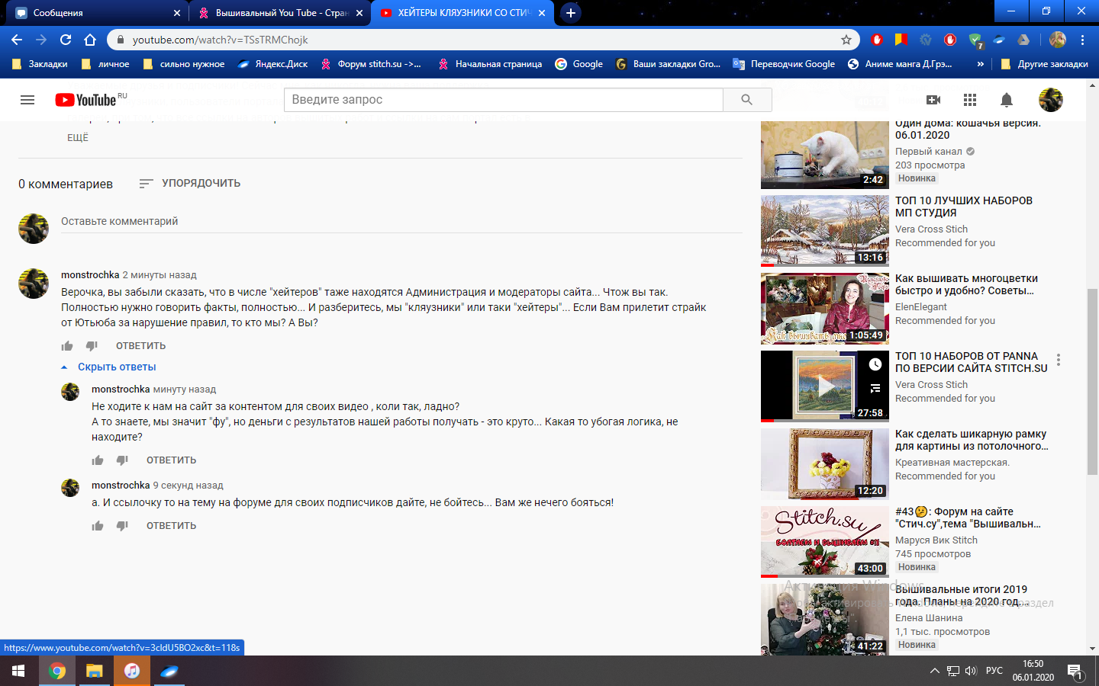
Task: Dislike the top monstrochka comment
Action: (92, 346)
